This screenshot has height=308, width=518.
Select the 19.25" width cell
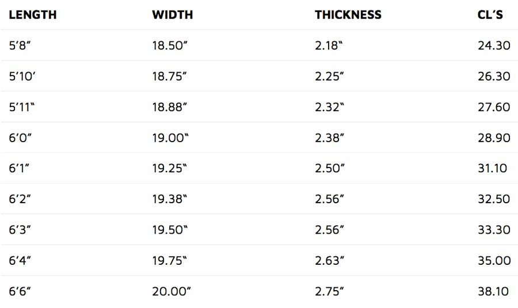coord(169,168)
